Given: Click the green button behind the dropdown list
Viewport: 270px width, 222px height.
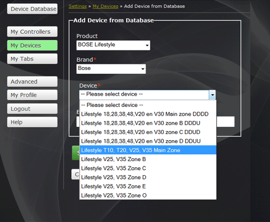Looking at the screenshot, I should [76, 153].
